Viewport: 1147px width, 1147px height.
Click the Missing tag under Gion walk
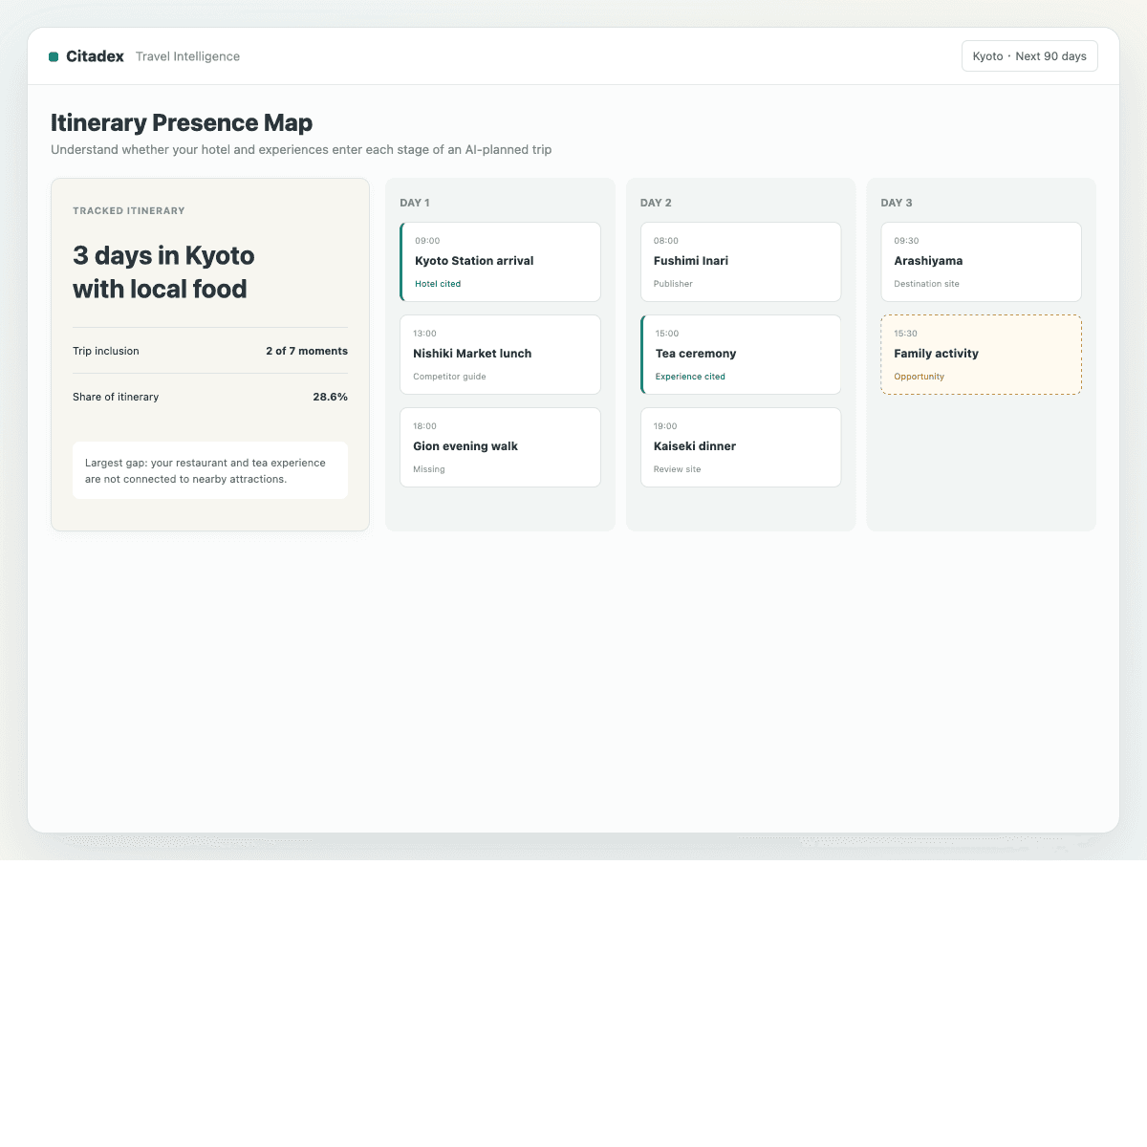pyautogui.click(x=429, y=469)
